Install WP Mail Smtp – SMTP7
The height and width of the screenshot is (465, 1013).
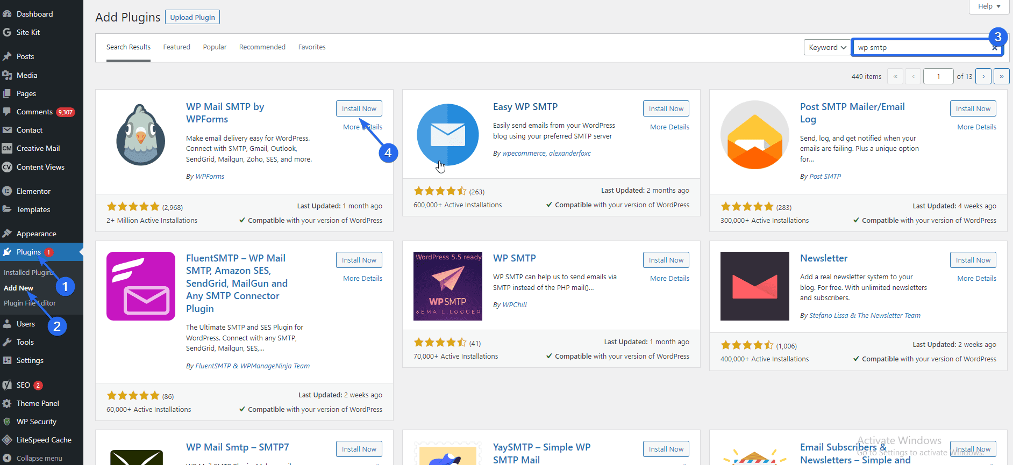[359, 449]
